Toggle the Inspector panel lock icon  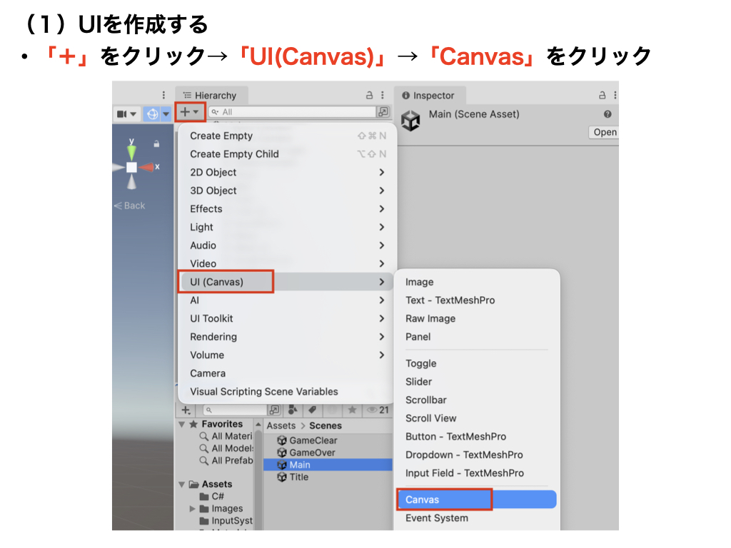[601, 96]
